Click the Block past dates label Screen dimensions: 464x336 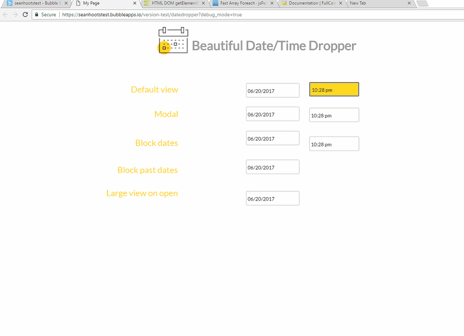tap(147, 170)
